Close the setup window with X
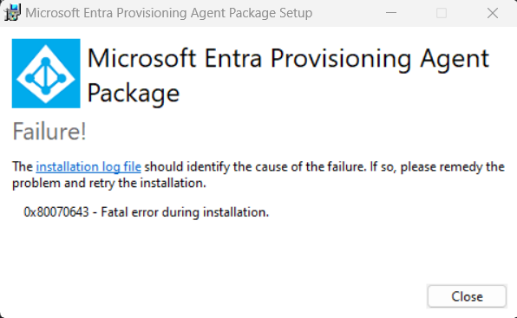This screenshot has height=318, width=517. 492,13
